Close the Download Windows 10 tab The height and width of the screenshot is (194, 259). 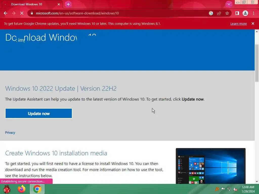pyautogui.click(x=59, y=4)
